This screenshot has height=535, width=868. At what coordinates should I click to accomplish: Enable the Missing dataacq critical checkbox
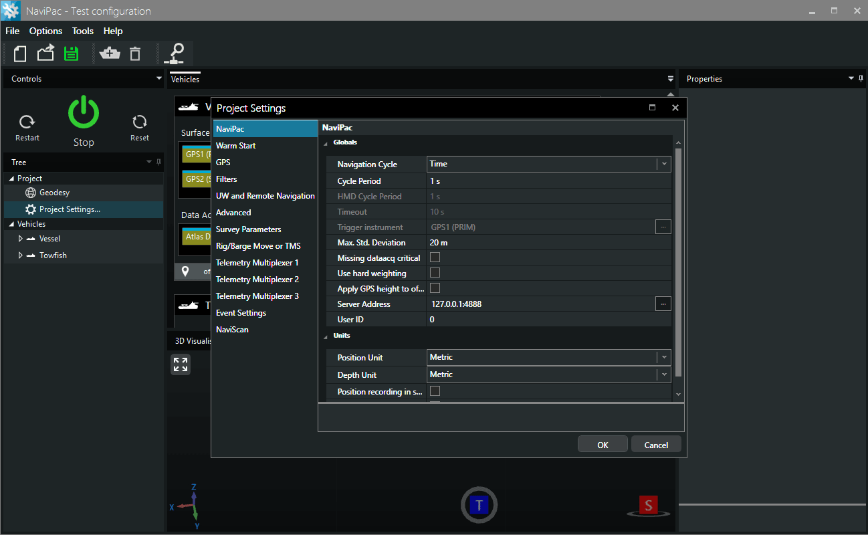(435, 257)
